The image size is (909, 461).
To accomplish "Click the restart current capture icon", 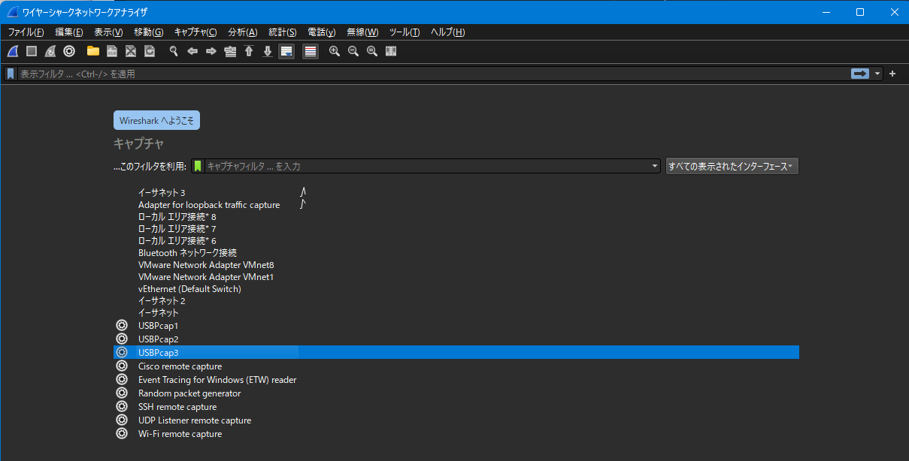I will coord(50,51).
